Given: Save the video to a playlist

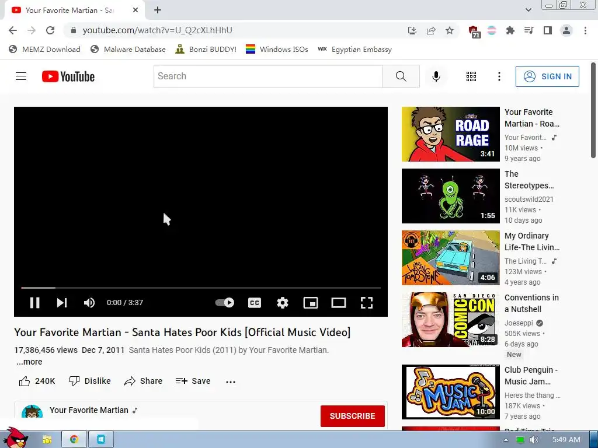Looking at the screenshot, I should 193,381.
